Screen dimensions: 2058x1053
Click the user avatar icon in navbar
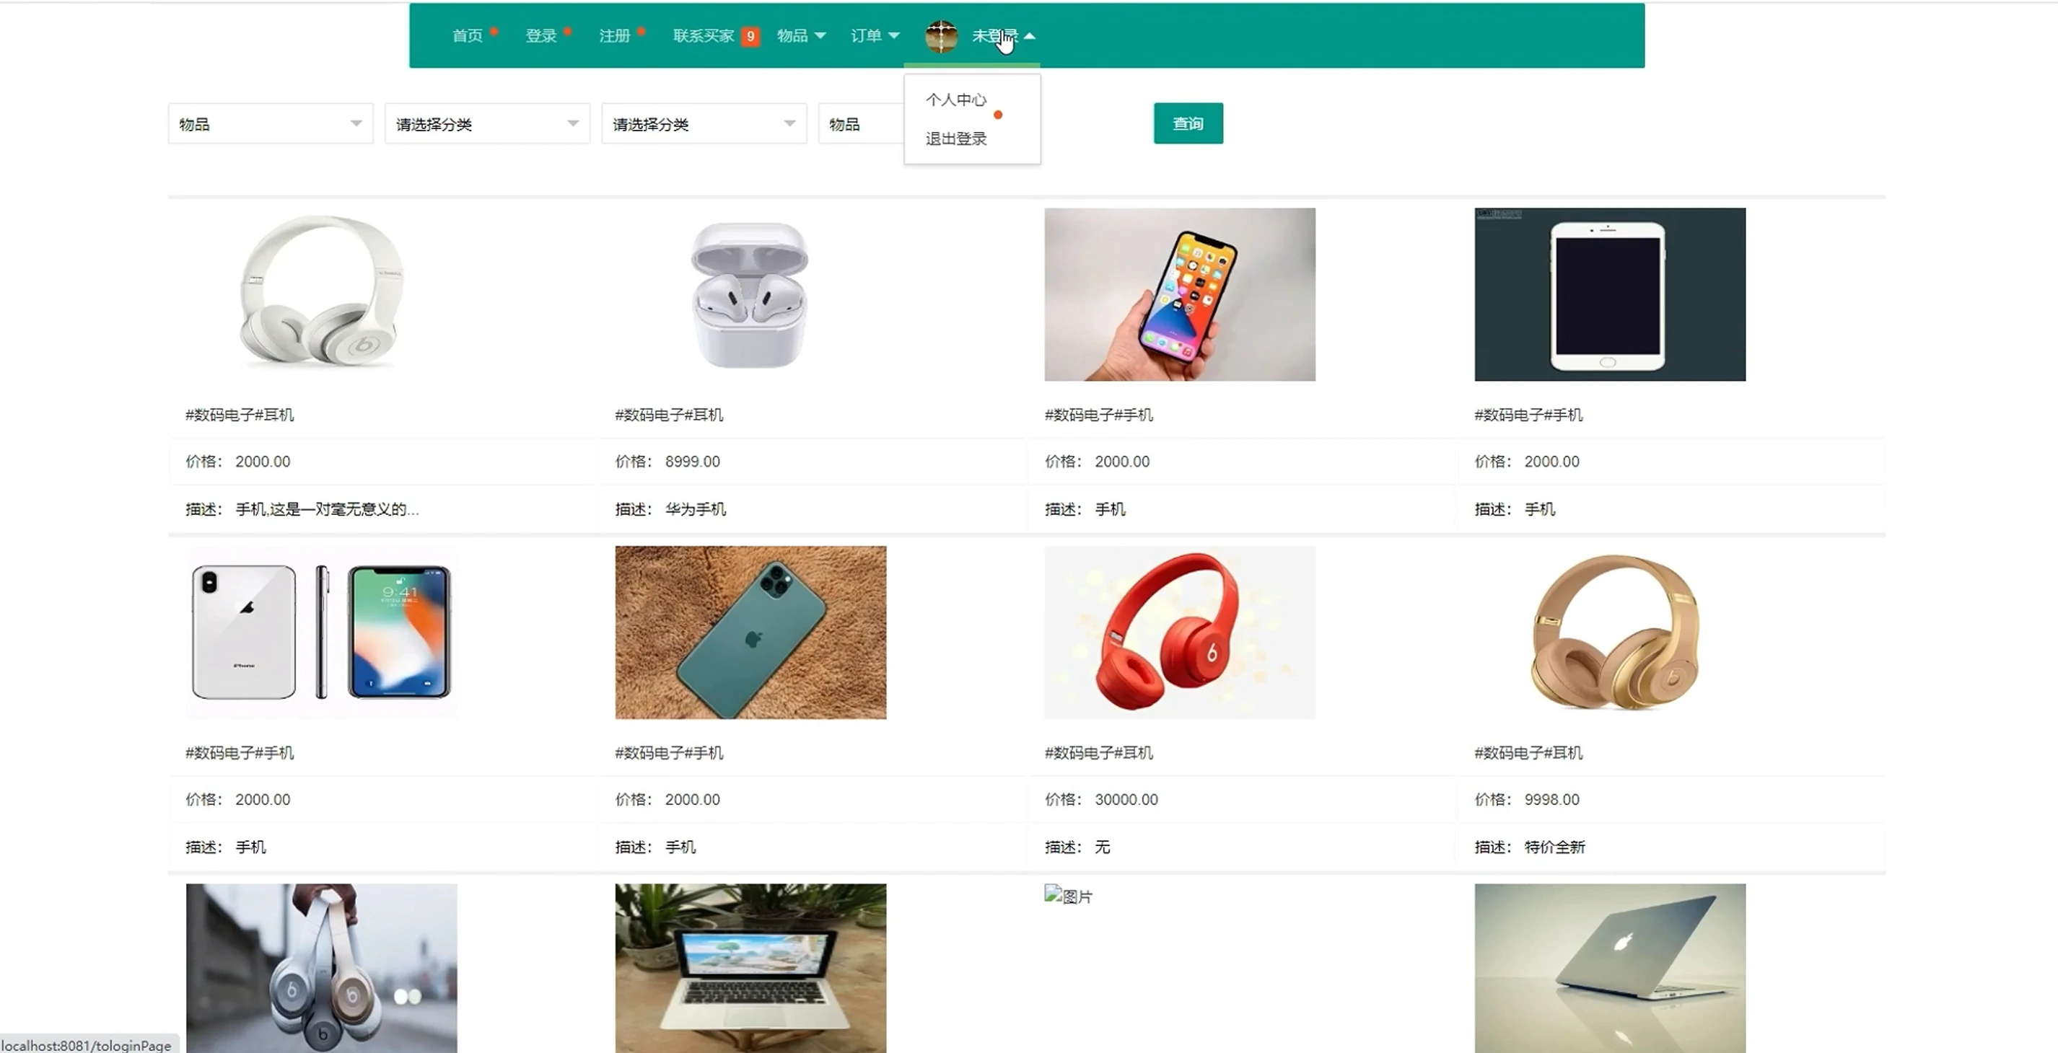pyautogui.click(x=940, y=36)
